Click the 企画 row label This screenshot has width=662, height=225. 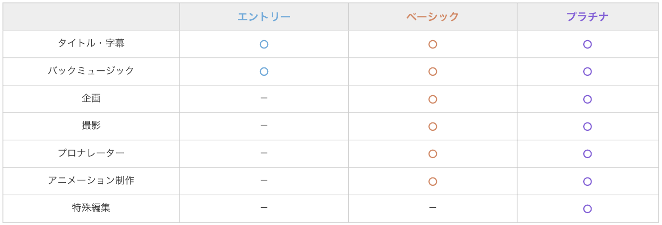pos(91,98)
